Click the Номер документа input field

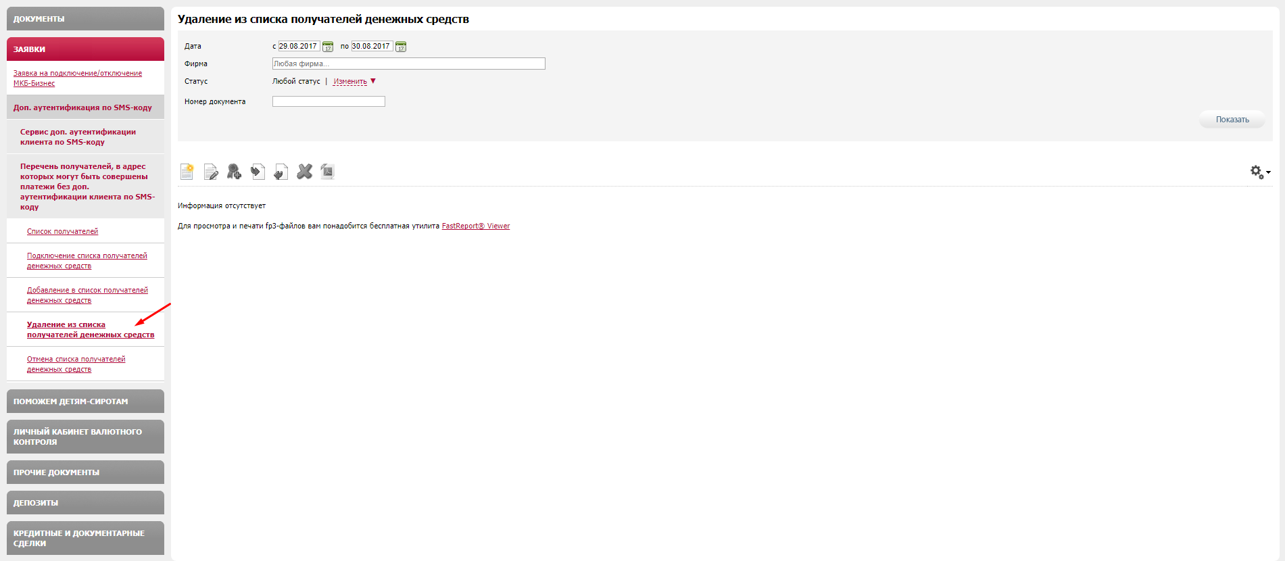[x=329, y=101]
